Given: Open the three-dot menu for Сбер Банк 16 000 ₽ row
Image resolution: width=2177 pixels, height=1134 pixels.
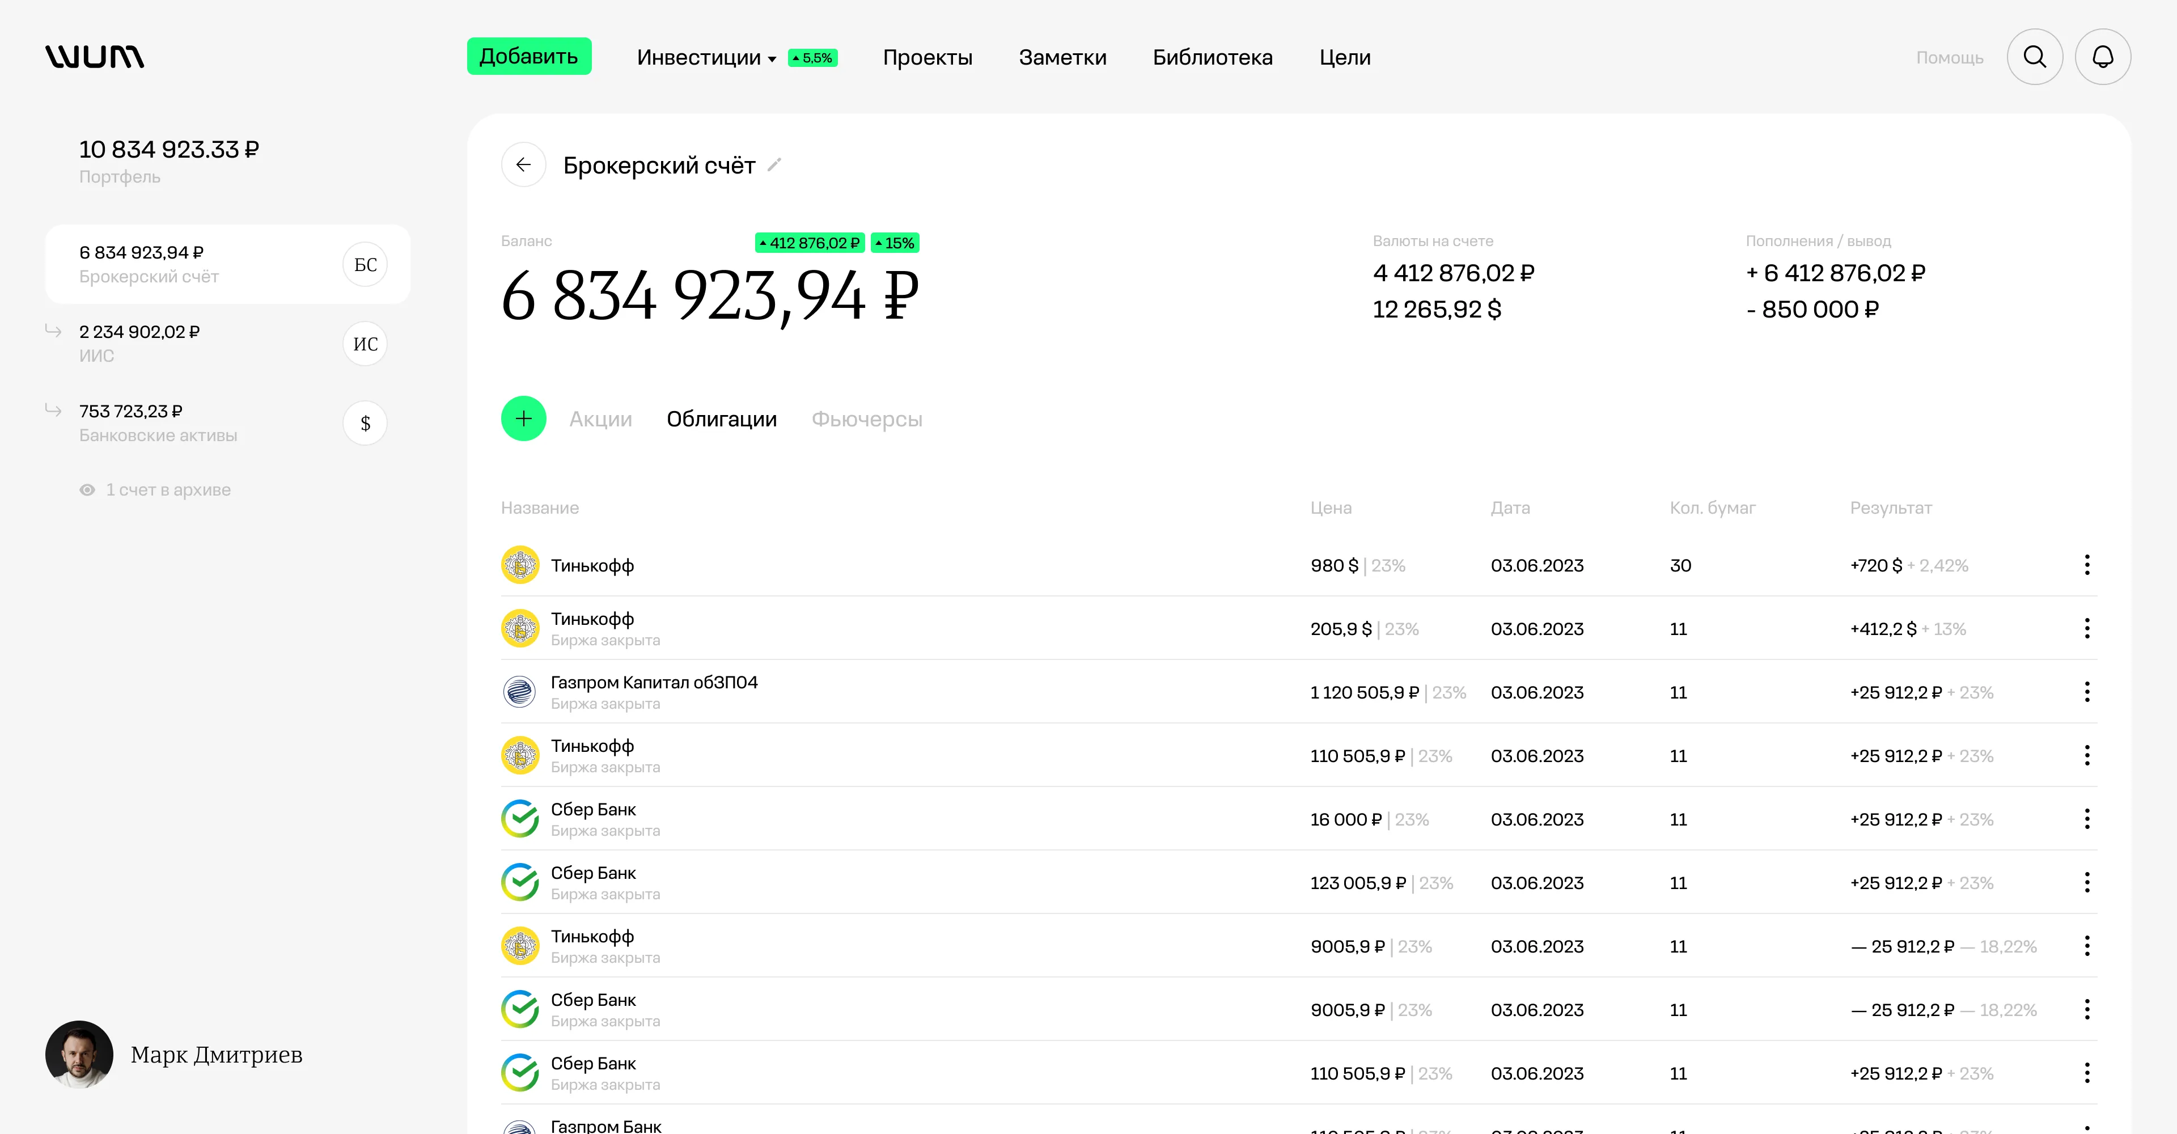Looking at the screenshot, I should pyautogui.click(x=2086, y=819).
